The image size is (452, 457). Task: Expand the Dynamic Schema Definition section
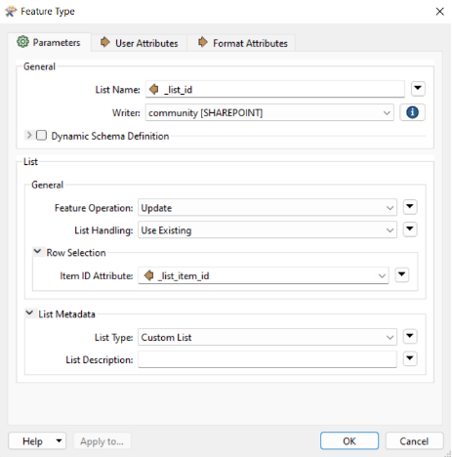[29, 135]
